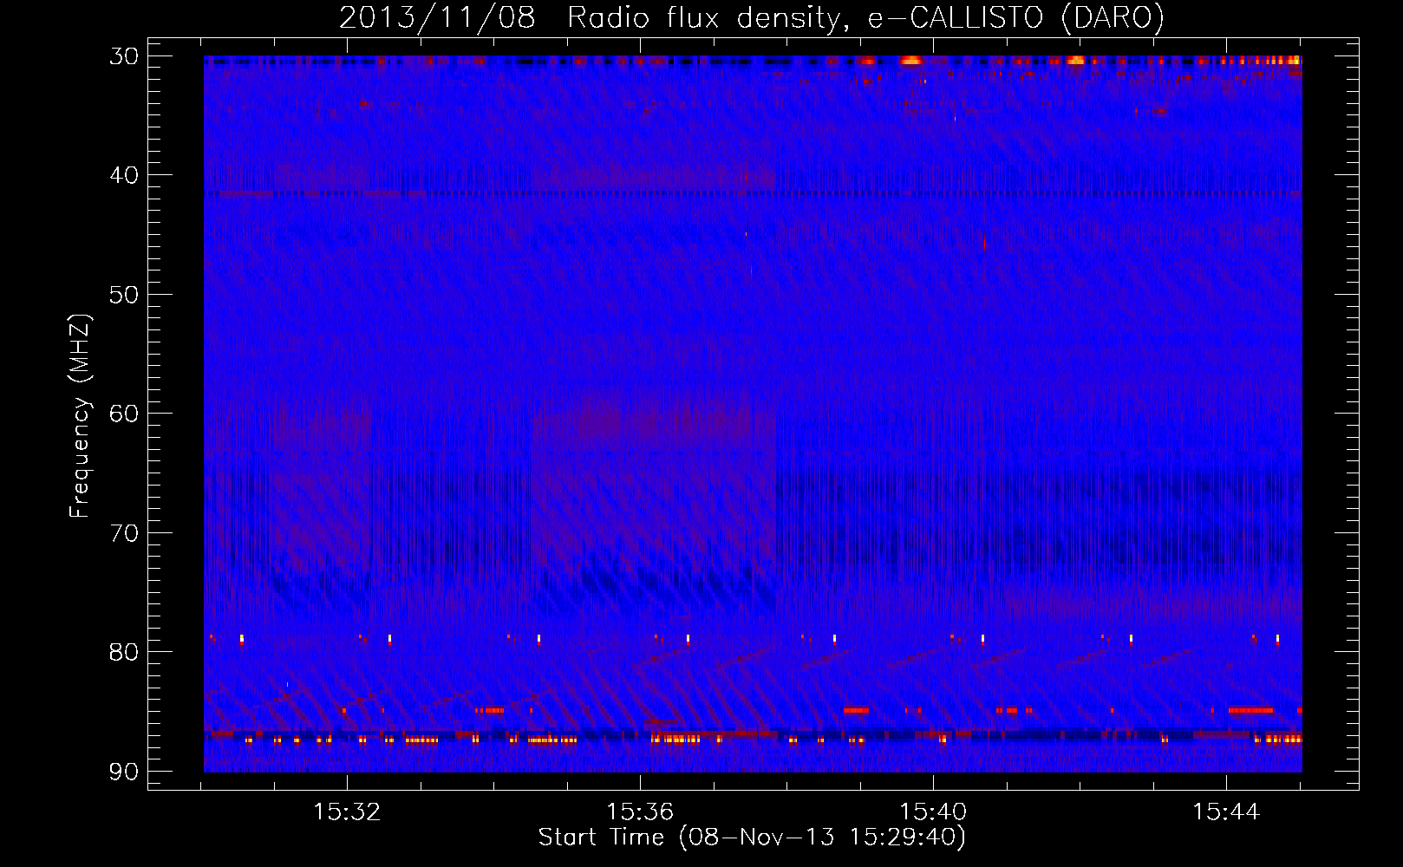The width and height of the screenshot is (1403, 867).
Task: Click the frequency tick label 30
Action: pos(124,56)
